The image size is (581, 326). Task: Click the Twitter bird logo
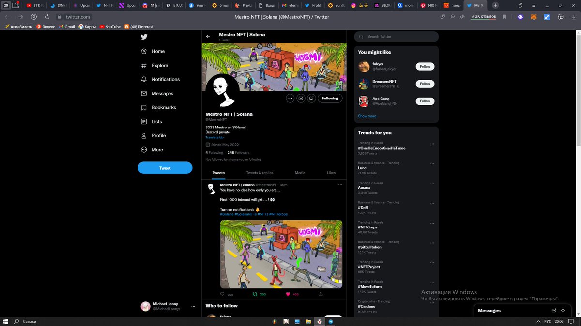pyautogui.click(x=144, y=37)
